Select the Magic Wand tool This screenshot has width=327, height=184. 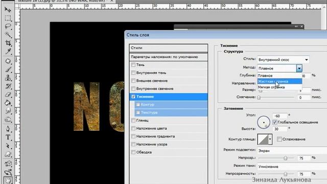tap(8, 35)
